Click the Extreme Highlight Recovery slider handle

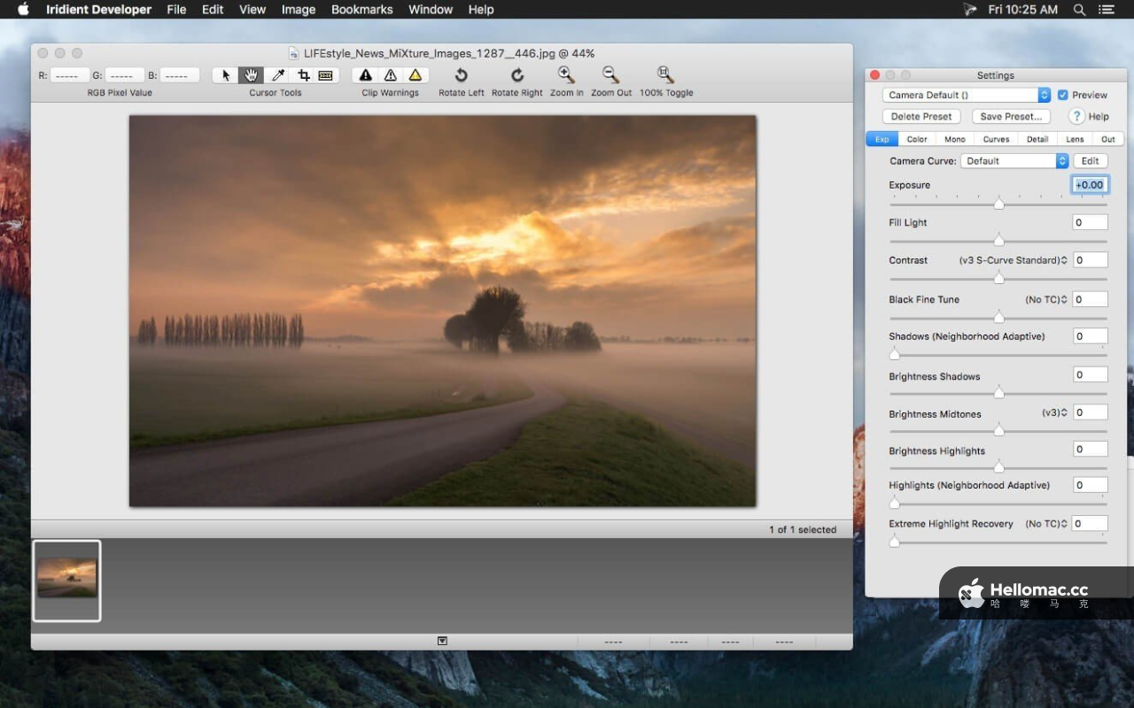pos(894,542)
